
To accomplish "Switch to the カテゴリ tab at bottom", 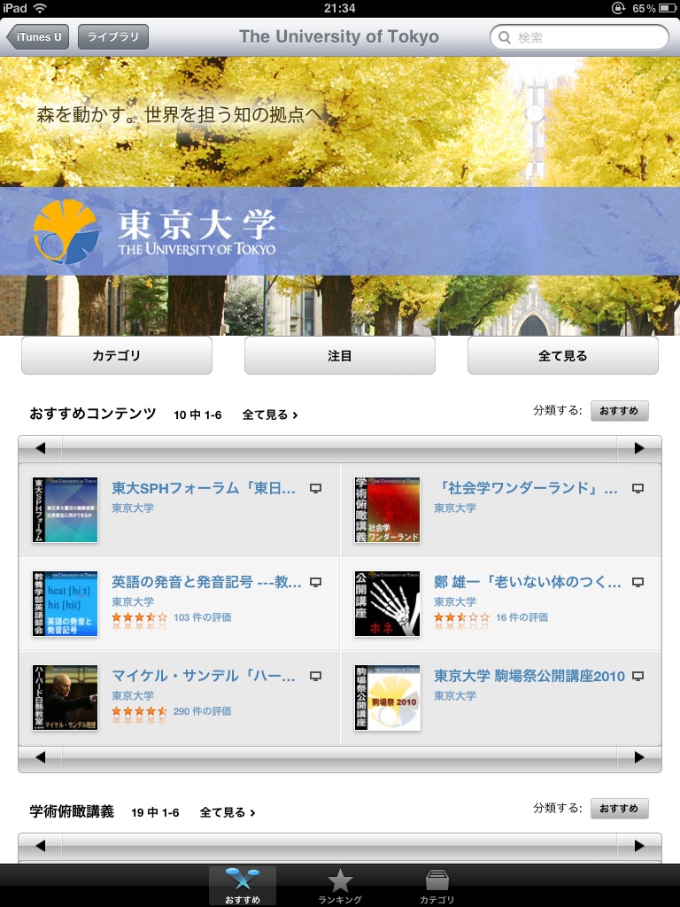I will (x=437, y=886).
